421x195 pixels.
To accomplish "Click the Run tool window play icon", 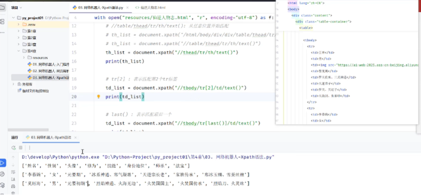I will click(2, 163).
